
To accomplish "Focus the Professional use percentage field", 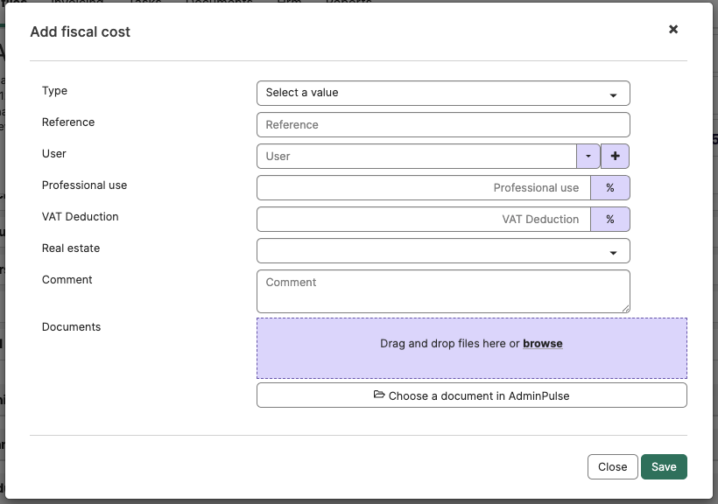I will (x=424, y=187).
